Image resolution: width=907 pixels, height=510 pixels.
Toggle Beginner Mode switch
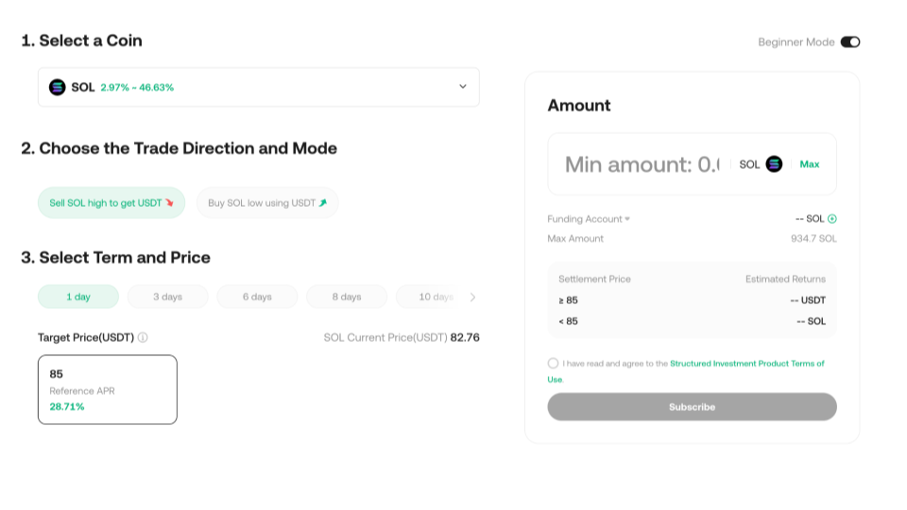point(849,42)
